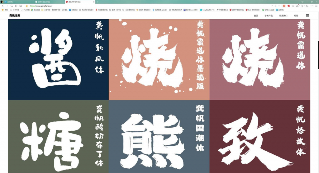Open the browser skin shirt icon
The image size is (319, 173).
tap(302, 2)
